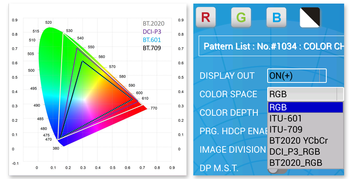Click the 520 wavelength label on chart
Viewport: 358px width, 179px height.
48,22
